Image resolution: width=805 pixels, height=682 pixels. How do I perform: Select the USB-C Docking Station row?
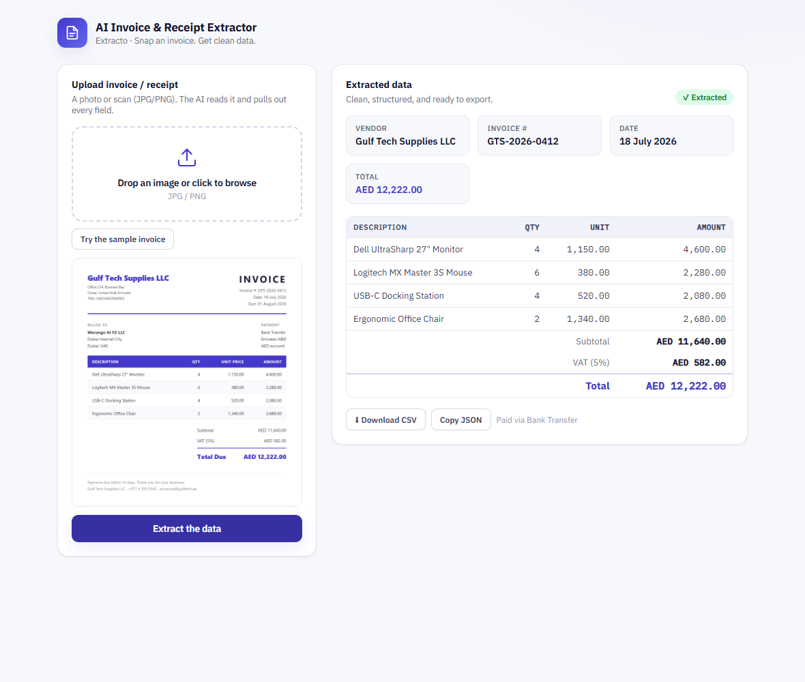540,295
